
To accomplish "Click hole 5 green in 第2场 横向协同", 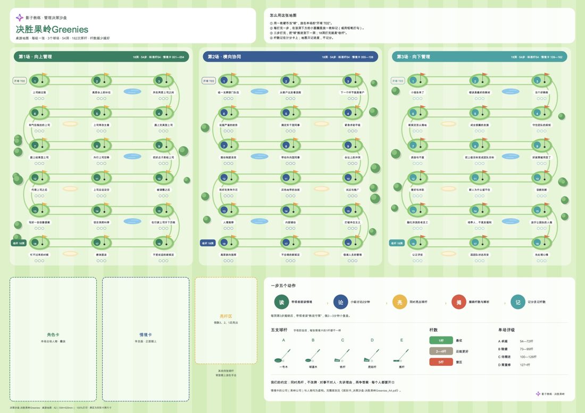I will pos(290,113).
